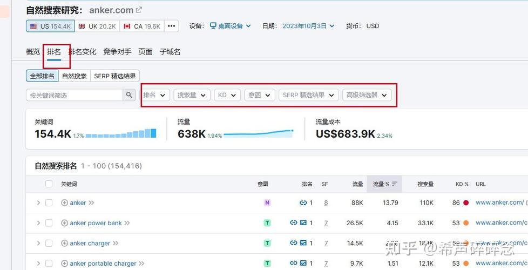
Task: Select the US 154.4K database
Action: (50, 26)
